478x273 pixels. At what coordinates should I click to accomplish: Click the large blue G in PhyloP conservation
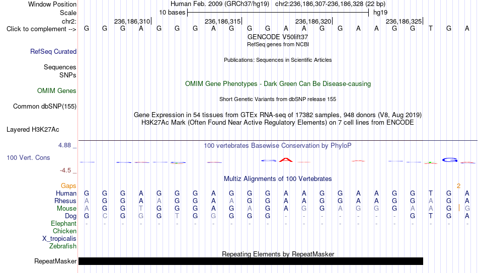[450, 160]
